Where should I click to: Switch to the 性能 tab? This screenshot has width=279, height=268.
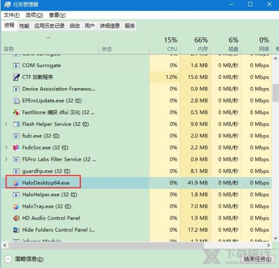coord(24,26)
